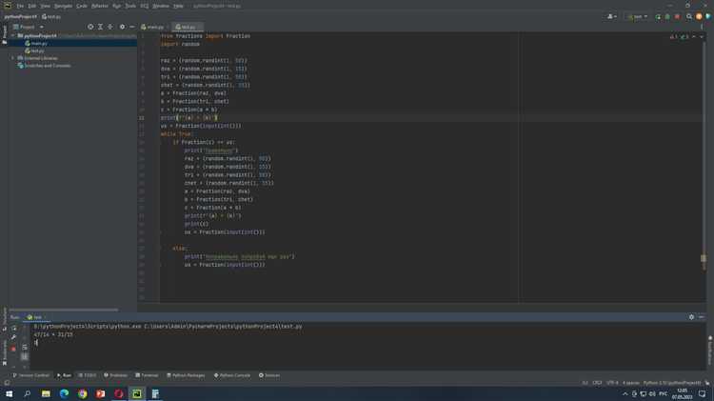Toggle soft-wrap in Run console

(25, 348)
